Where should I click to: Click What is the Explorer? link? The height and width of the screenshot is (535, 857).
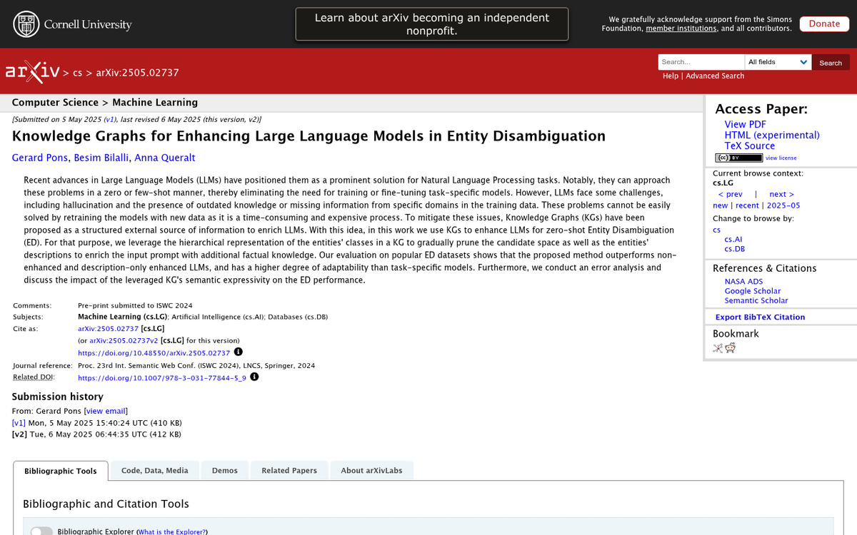(x=171, y=532)
